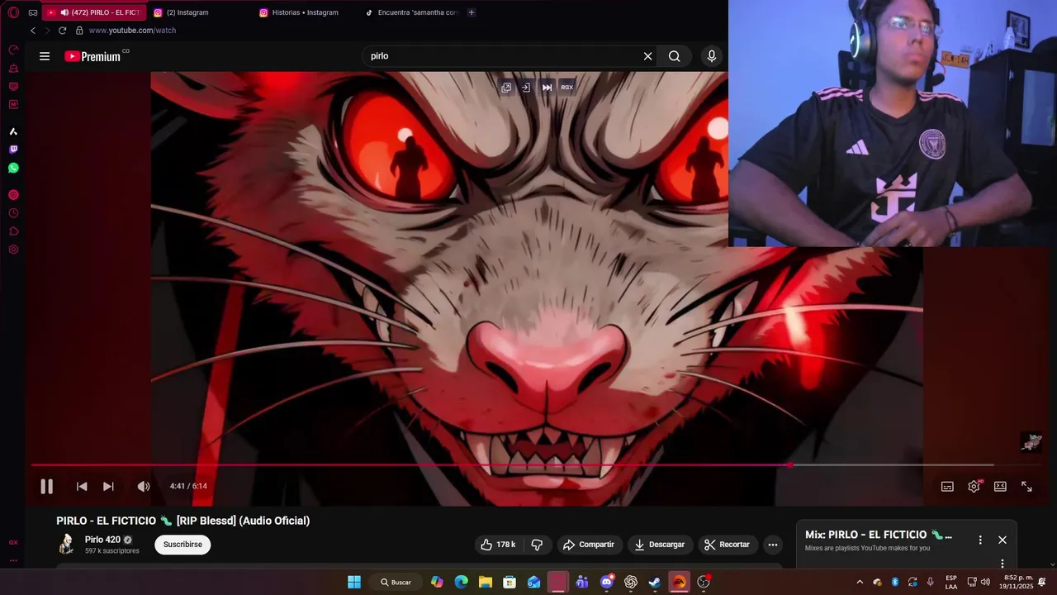
Task: Click the channel watermark in video corner
Action: (1031, 442)
